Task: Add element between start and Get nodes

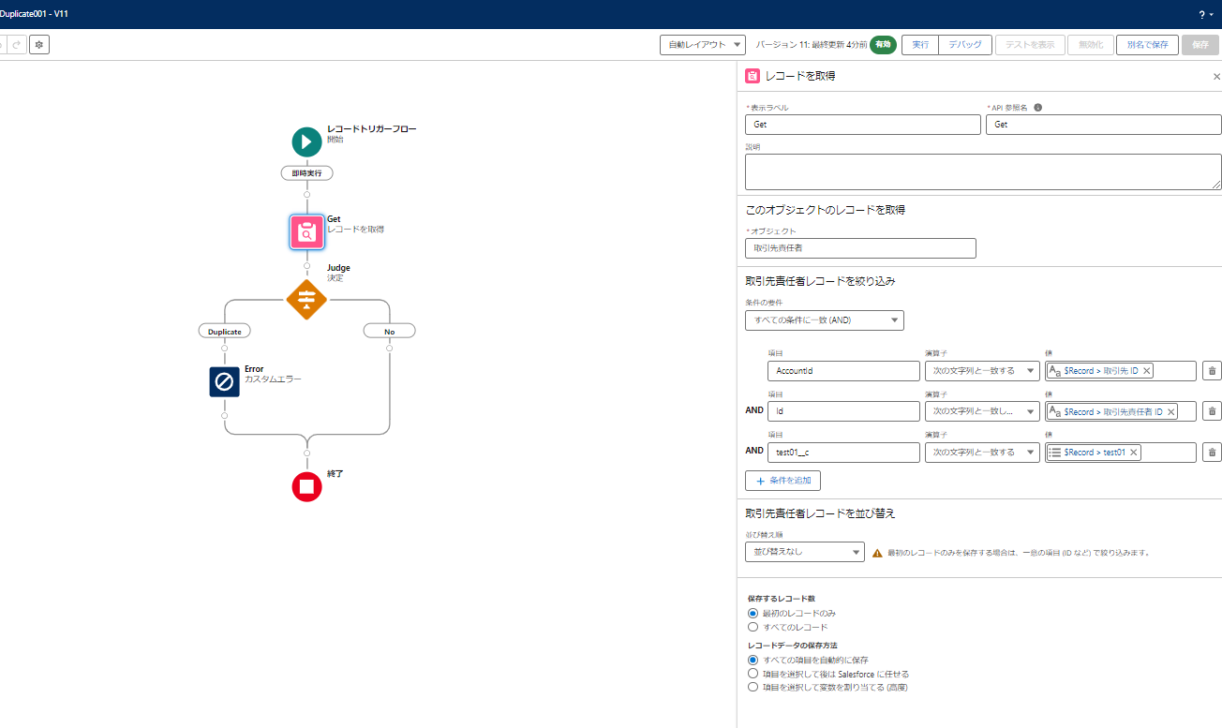Action: coord(306,195)
